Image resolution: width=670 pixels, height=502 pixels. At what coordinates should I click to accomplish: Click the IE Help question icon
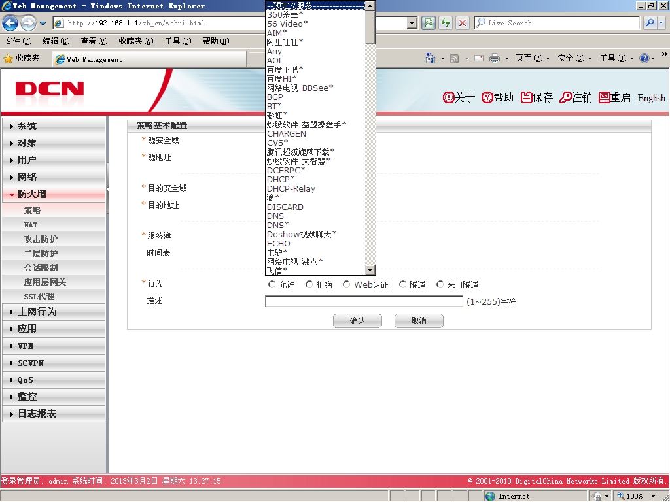(x=644, y=58)
